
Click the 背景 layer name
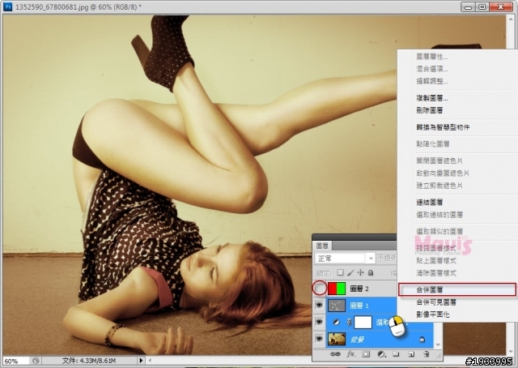click(357, 340)
